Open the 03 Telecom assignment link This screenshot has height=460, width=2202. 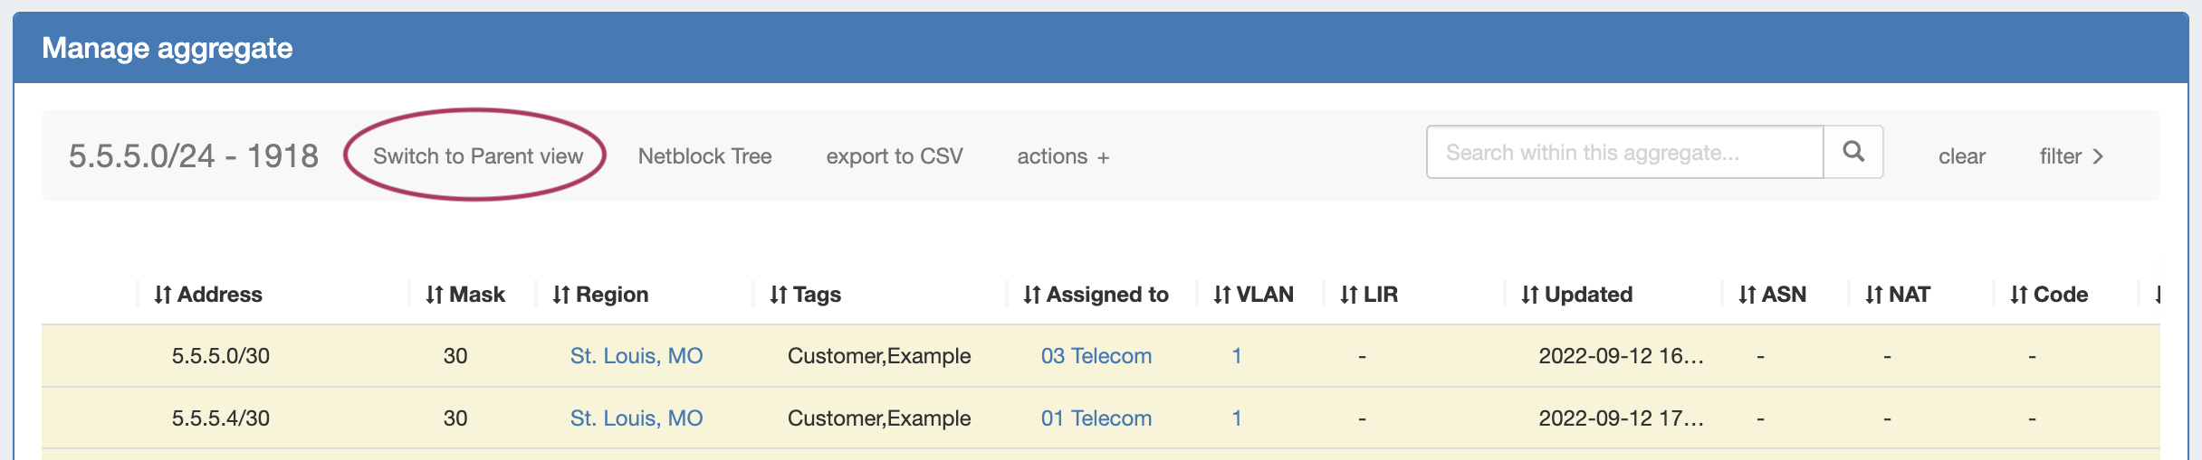pyautogui.click(x=1096, y=356)
